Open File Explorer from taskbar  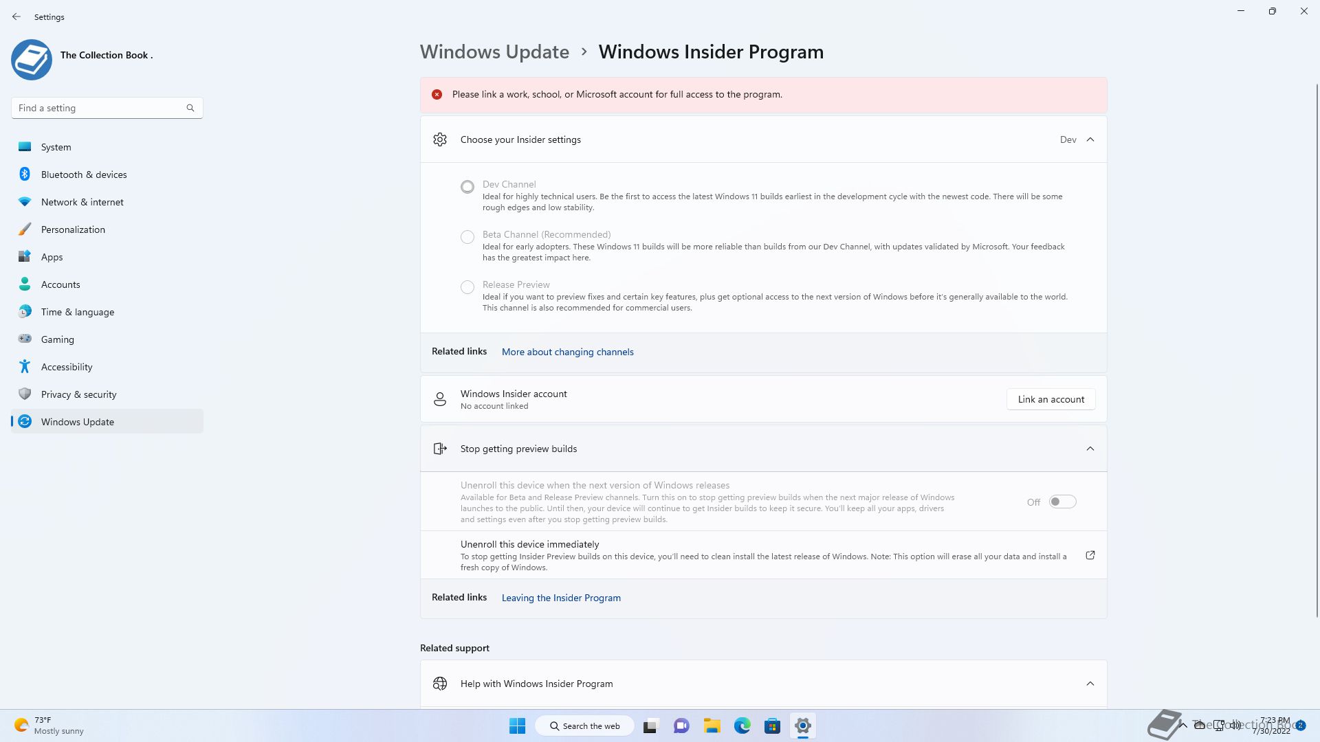(712, 726)
